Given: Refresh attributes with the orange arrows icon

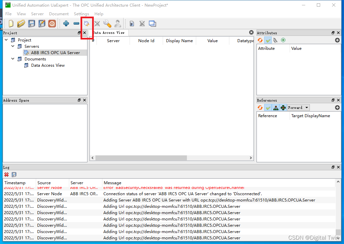Looking at the screenshot, I should pyautogui.click(x=260, y=40).
